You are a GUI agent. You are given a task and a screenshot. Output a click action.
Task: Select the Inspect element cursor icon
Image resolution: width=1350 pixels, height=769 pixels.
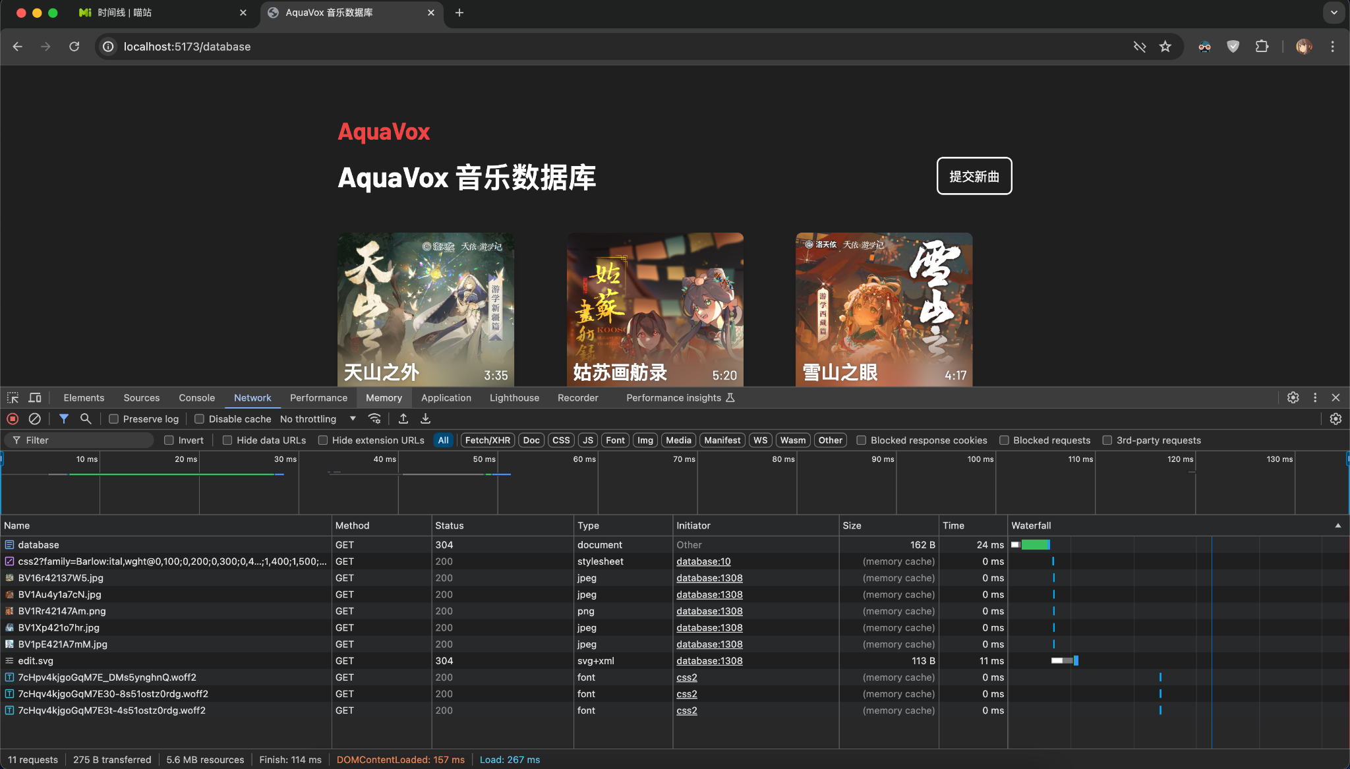coord(13,397)
